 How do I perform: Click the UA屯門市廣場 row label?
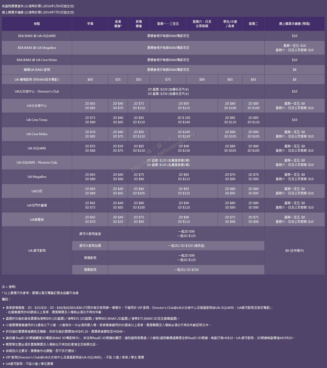coord(37,205)
